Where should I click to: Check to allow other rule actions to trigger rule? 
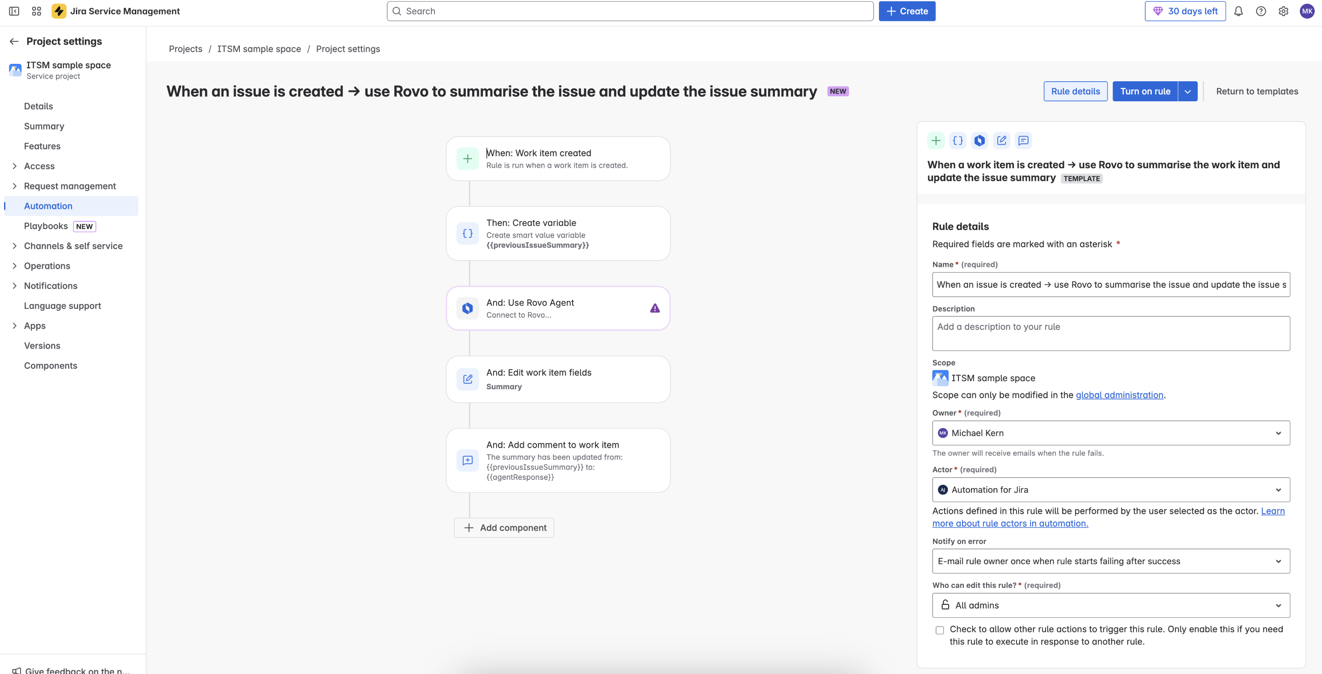(940, 630)
